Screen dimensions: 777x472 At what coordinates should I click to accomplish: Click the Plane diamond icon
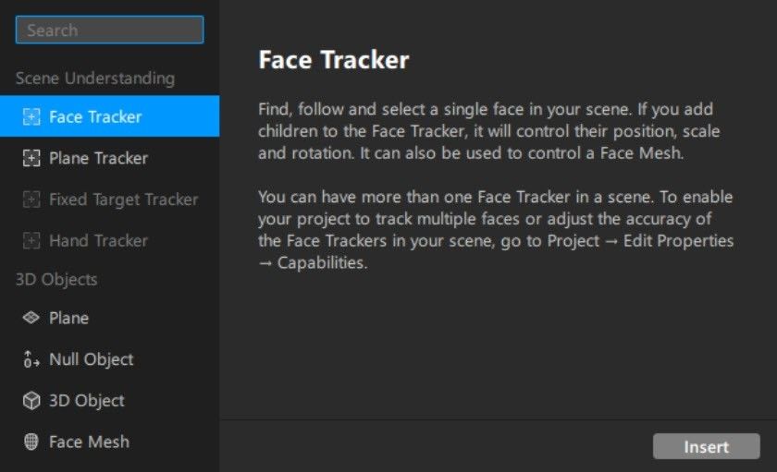31,318
